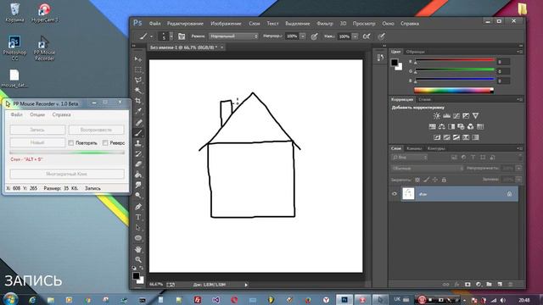543x305 pixels.
Task: Toggle lock position in Layers panel
Action: [x=435, y=180]
